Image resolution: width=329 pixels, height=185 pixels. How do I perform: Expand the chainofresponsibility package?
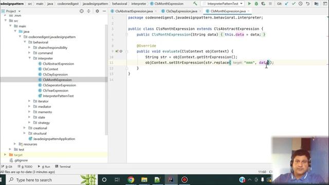pyautogui.click(x=29, y=47)
